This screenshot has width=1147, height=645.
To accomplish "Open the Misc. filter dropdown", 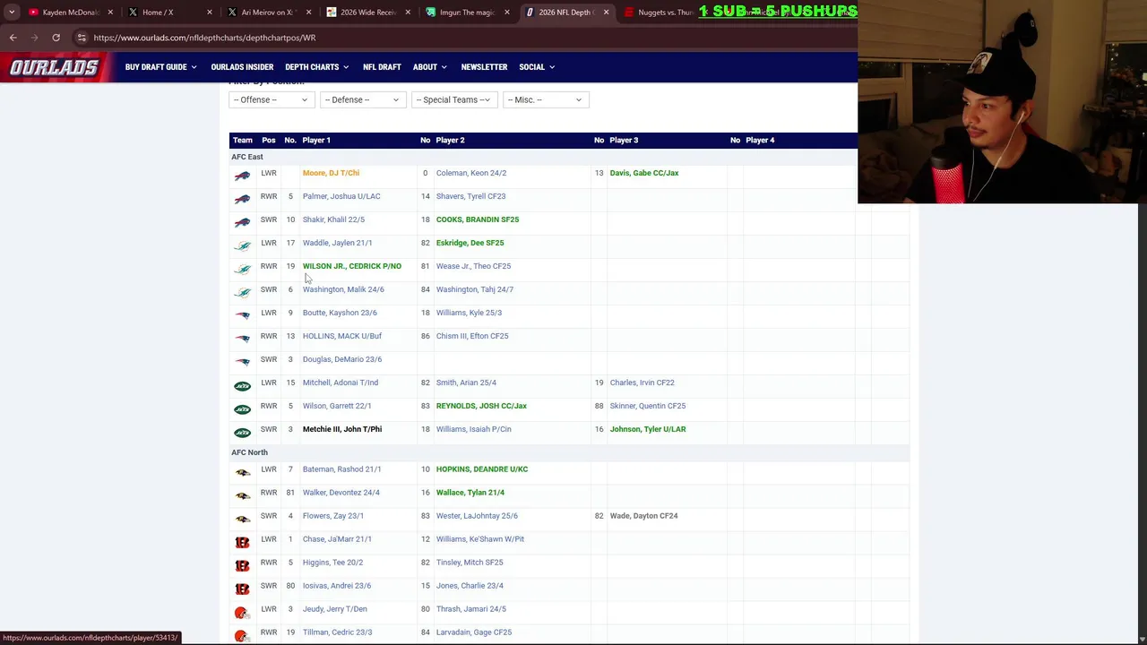I will pyautogui.click(x=545, y=99).
